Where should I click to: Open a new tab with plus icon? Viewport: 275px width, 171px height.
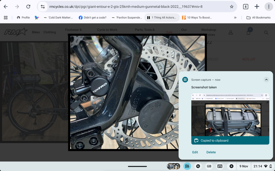pyautogui.click(x=257, y=7)
